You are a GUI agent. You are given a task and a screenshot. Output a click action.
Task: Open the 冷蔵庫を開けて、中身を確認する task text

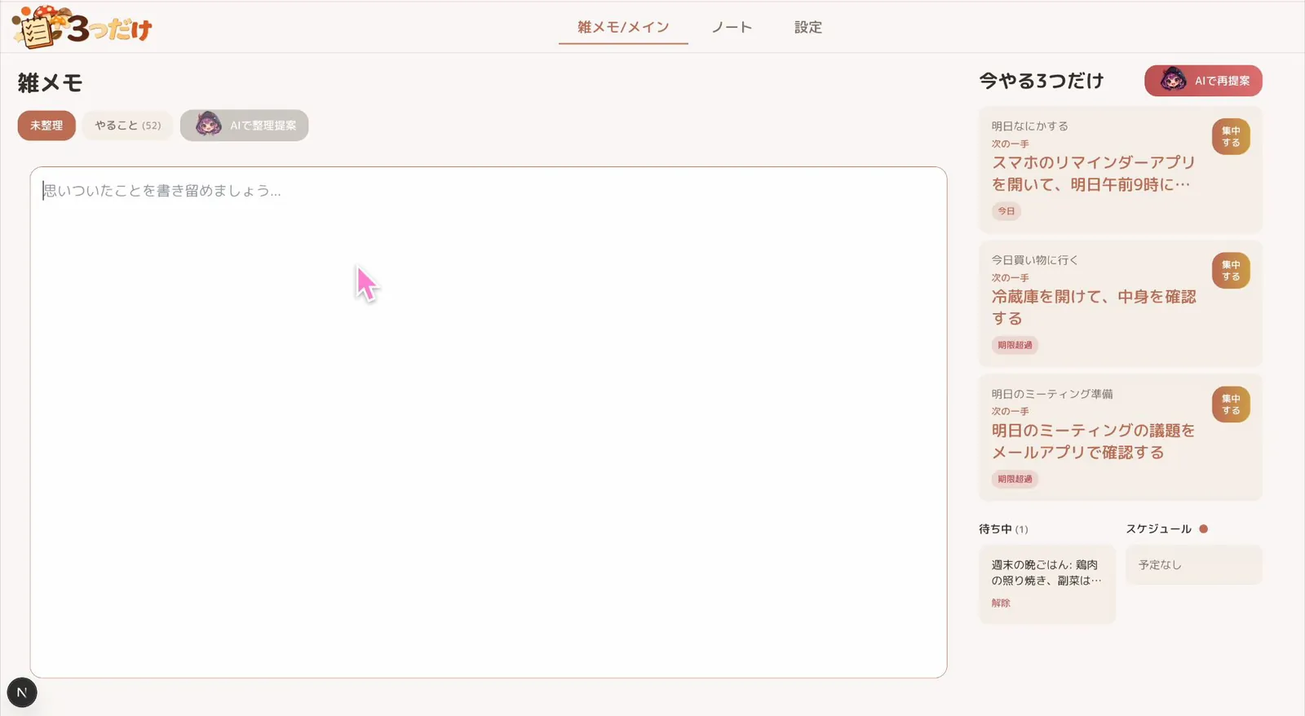(x=1094, y=307)
